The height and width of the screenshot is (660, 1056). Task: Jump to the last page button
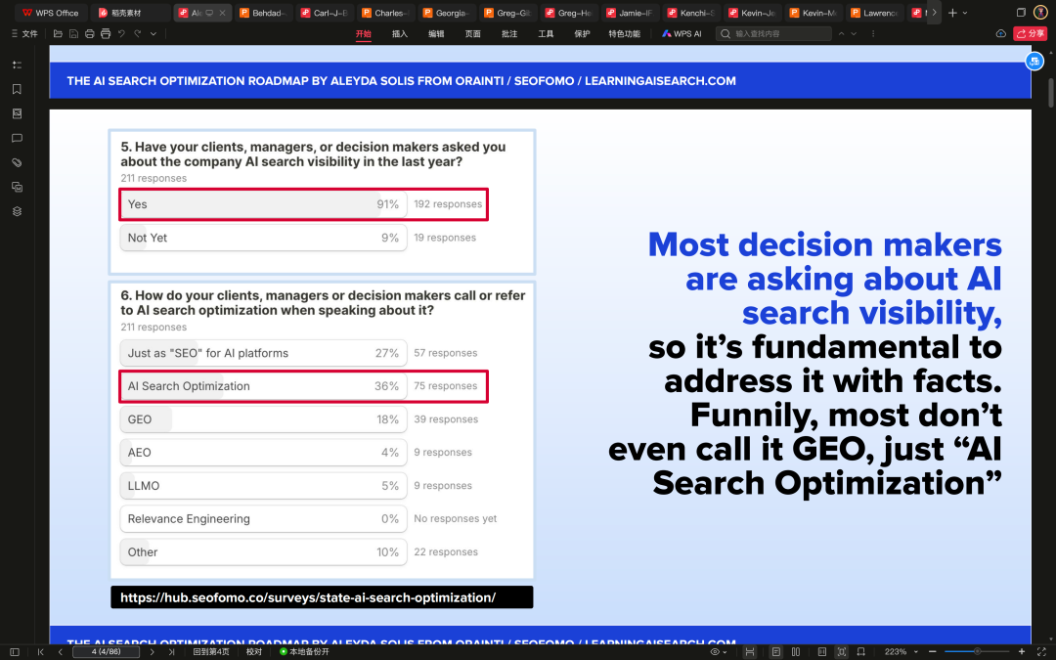(x=171, y=651)
